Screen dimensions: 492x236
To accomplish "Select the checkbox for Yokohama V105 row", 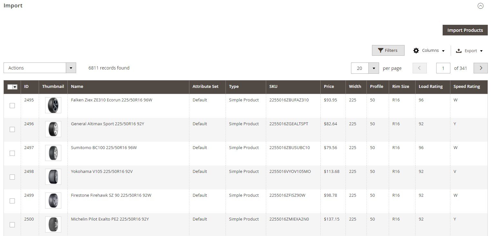I will [12, 177].
